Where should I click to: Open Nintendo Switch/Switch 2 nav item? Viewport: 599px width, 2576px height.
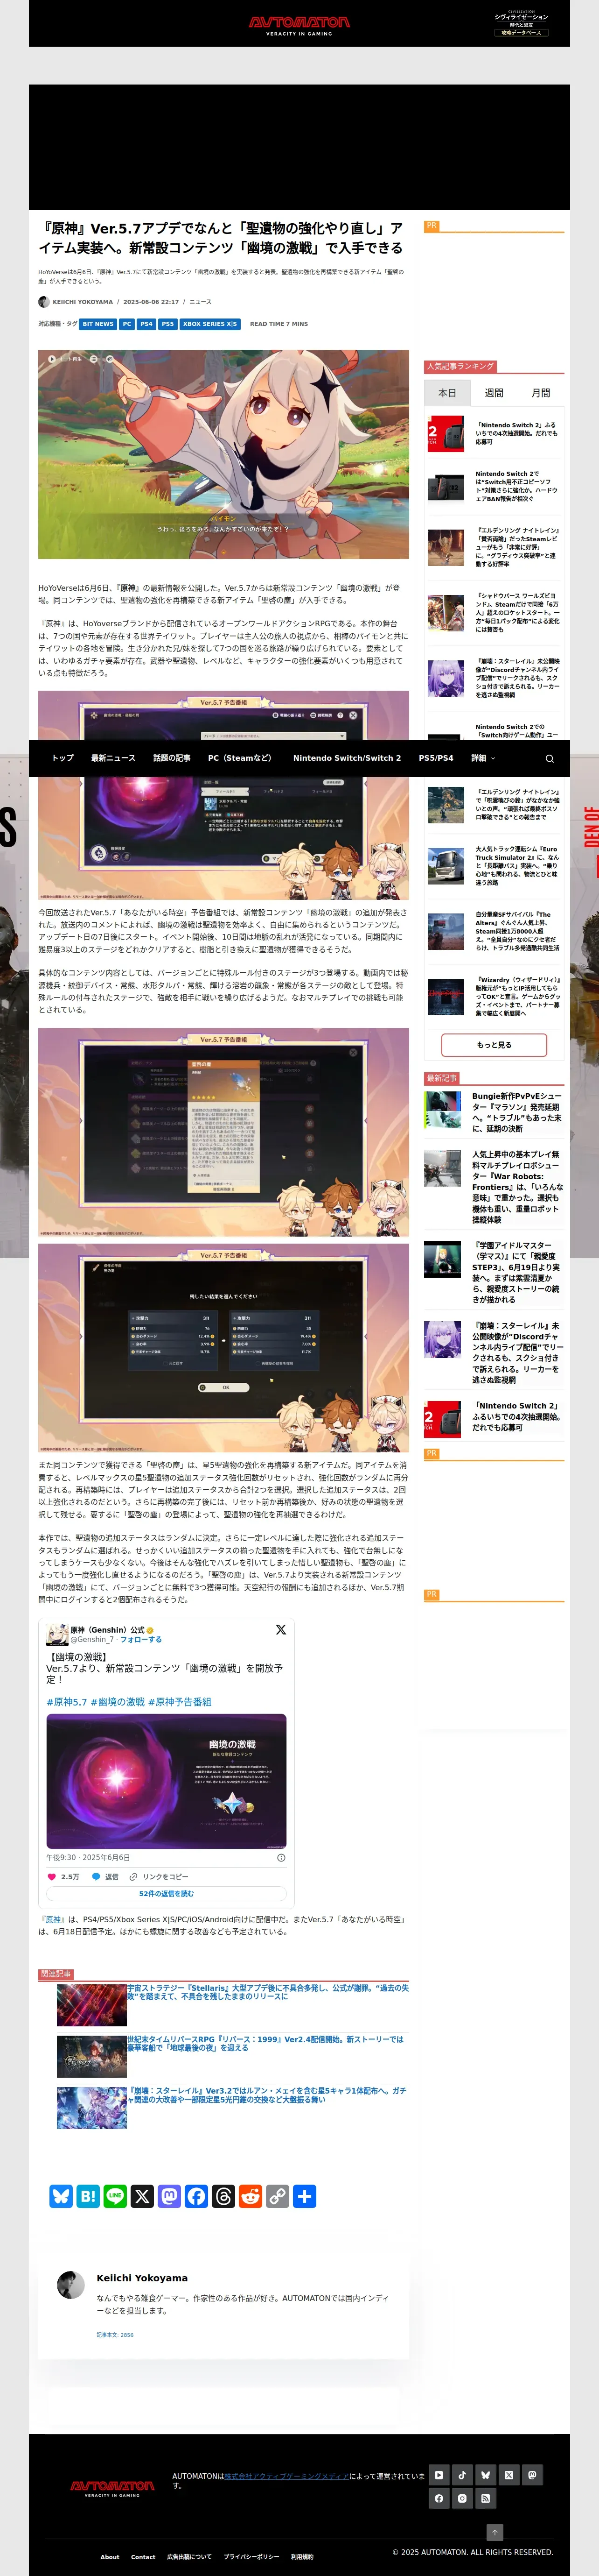point(347,758)
